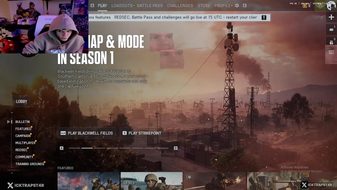Select MULTIPLAYER in the side menu
Screen dimensions: 337x190
click(25, 143)
